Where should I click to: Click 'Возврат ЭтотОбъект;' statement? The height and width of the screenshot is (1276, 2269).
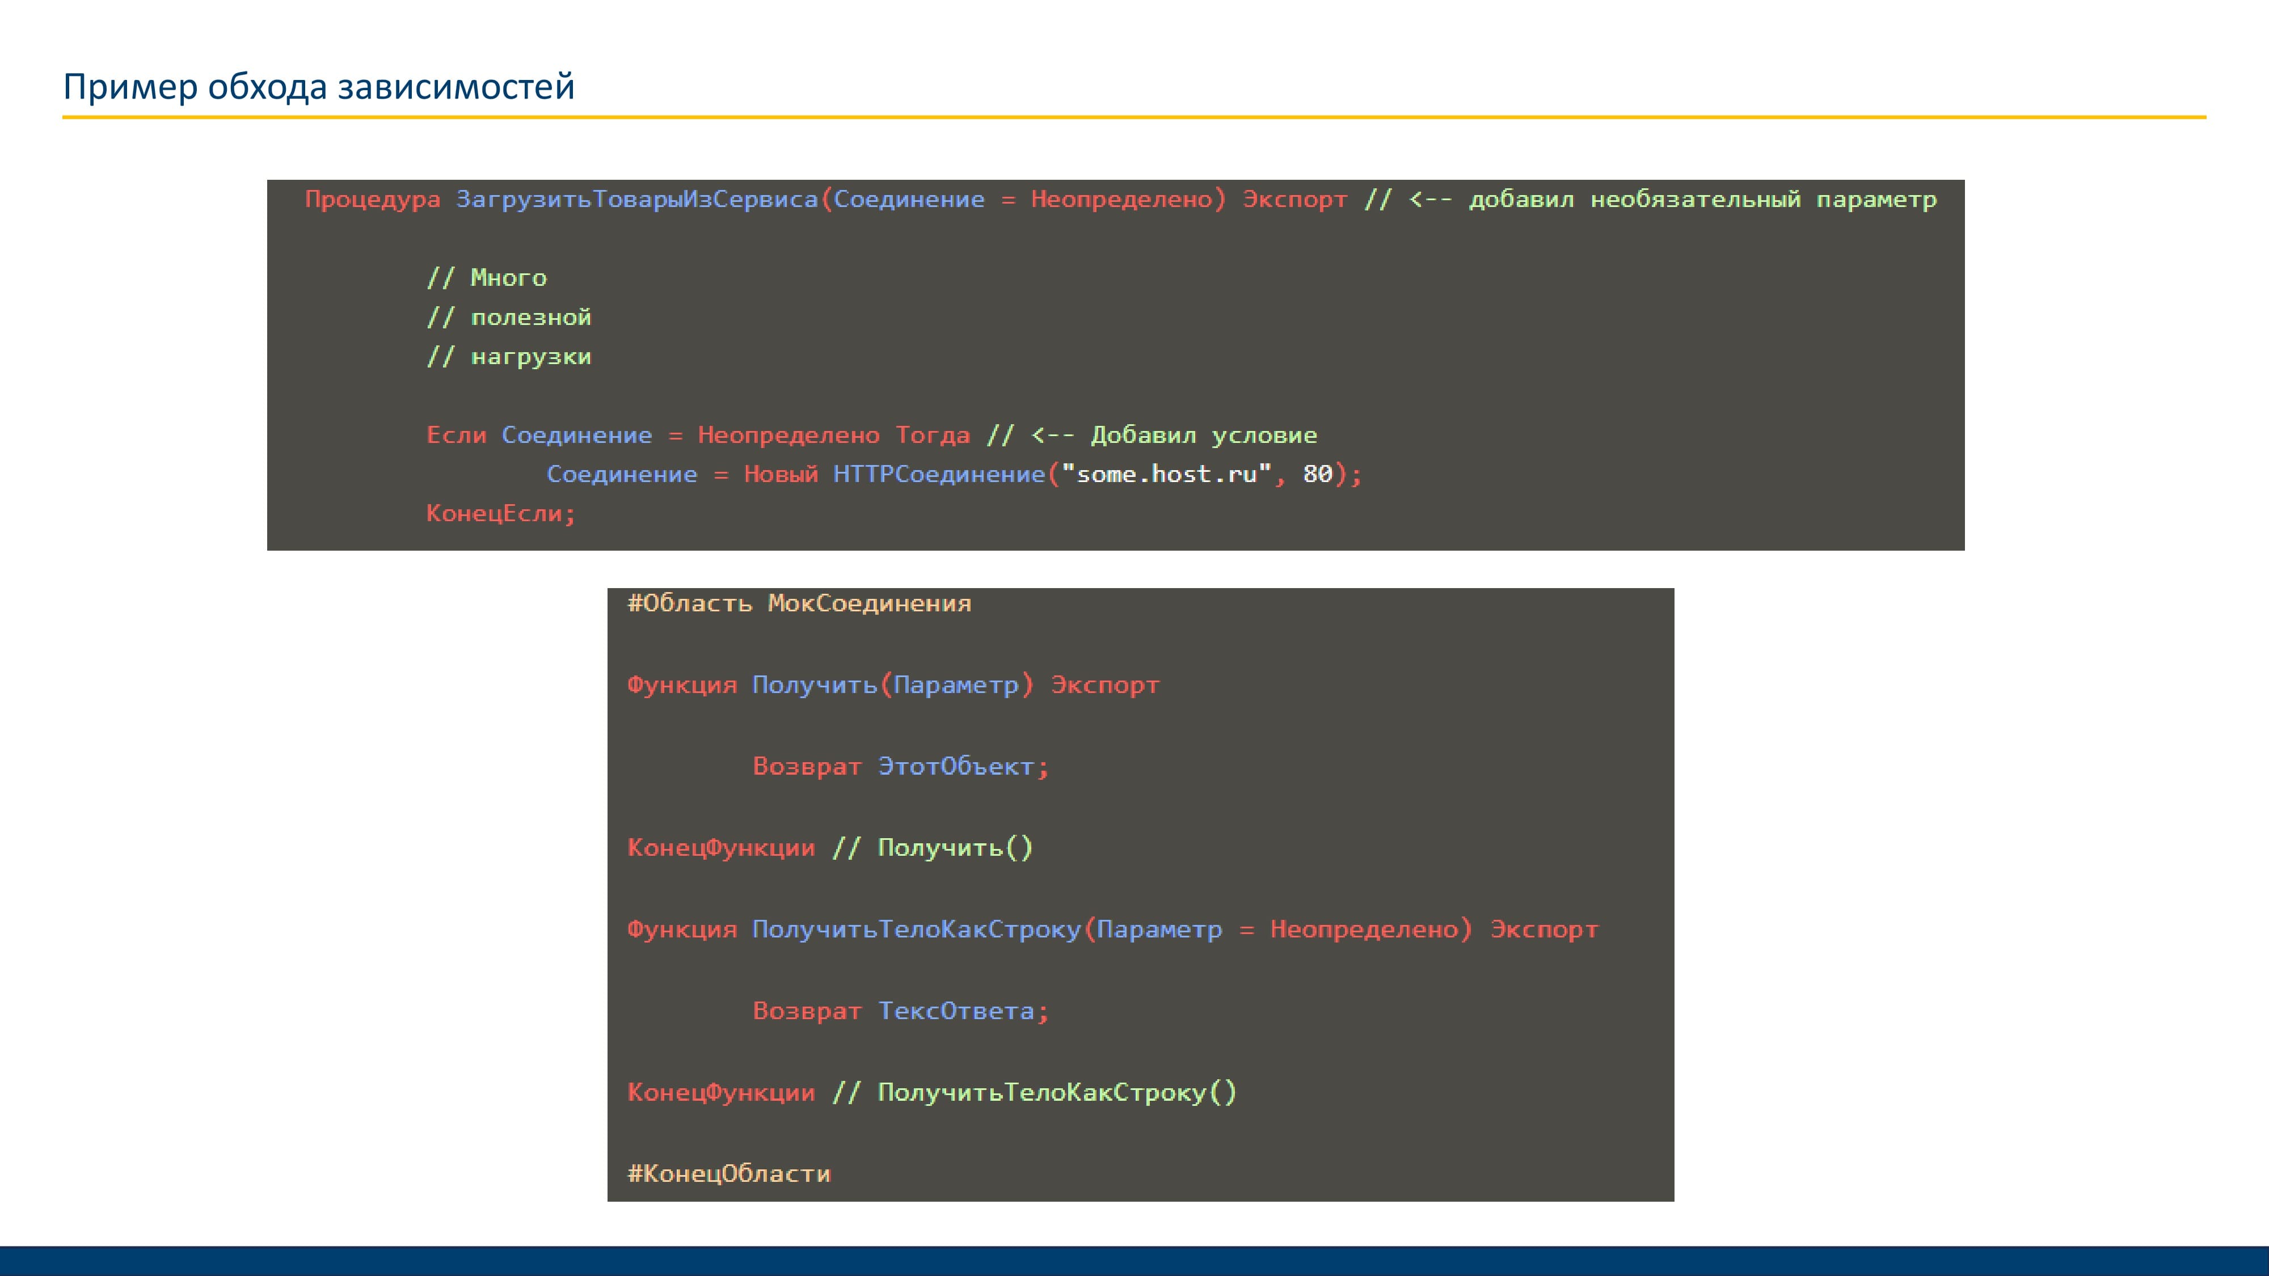point(900,767)
